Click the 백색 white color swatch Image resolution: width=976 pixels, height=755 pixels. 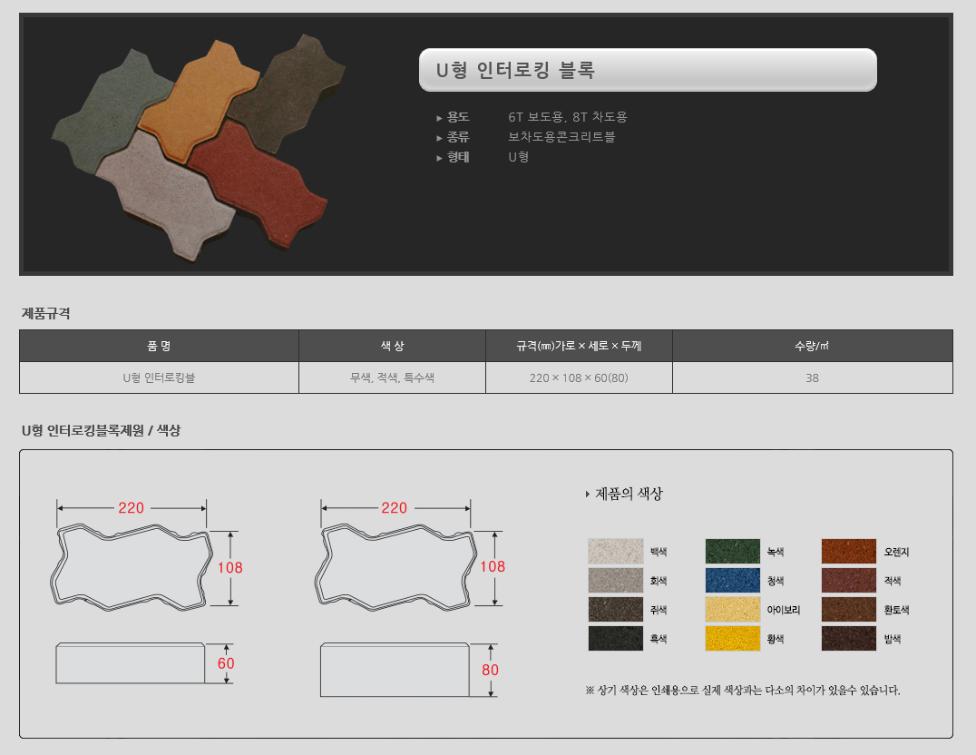point(615,552)
